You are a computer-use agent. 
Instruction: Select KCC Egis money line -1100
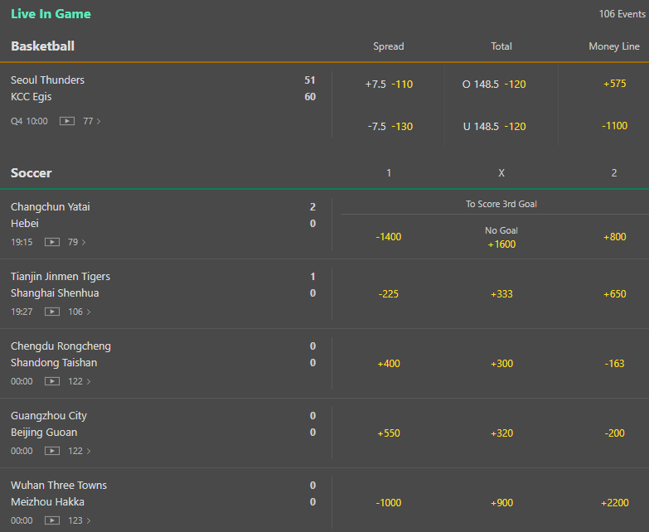point(615,126)
